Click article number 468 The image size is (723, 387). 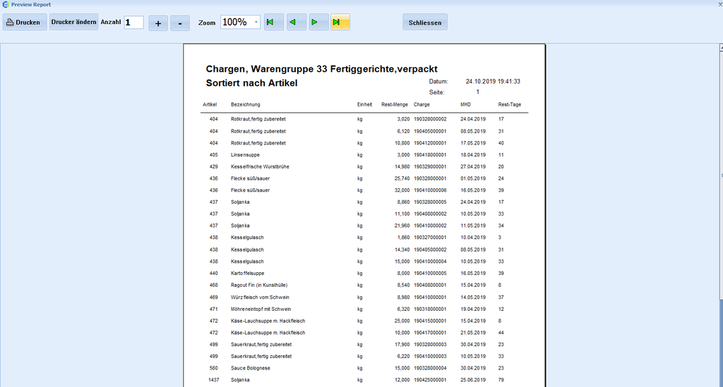(x=213, y=285)
